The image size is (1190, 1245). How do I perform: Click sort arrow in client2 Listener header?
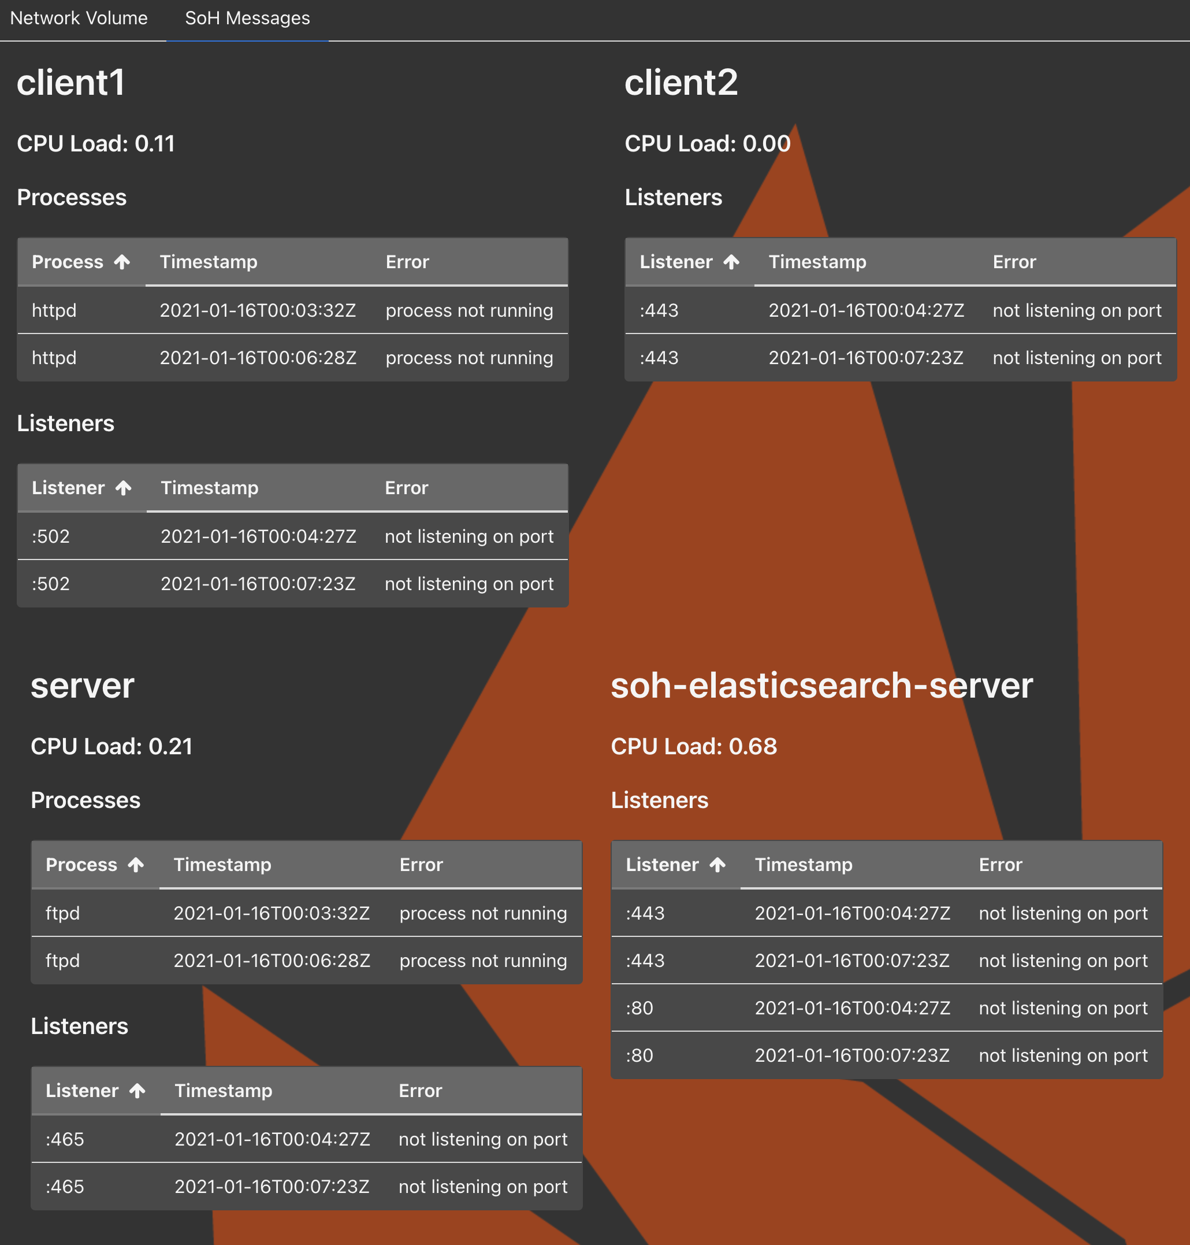click(x=731, y=262)
